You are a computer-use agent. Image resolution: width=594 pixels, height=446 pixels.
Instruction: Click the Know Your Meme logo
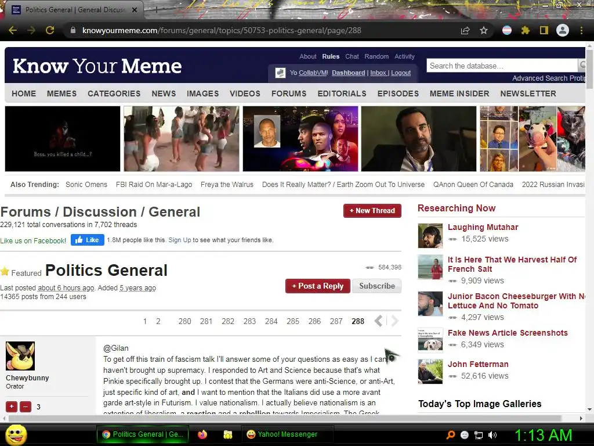pos(97,66)
